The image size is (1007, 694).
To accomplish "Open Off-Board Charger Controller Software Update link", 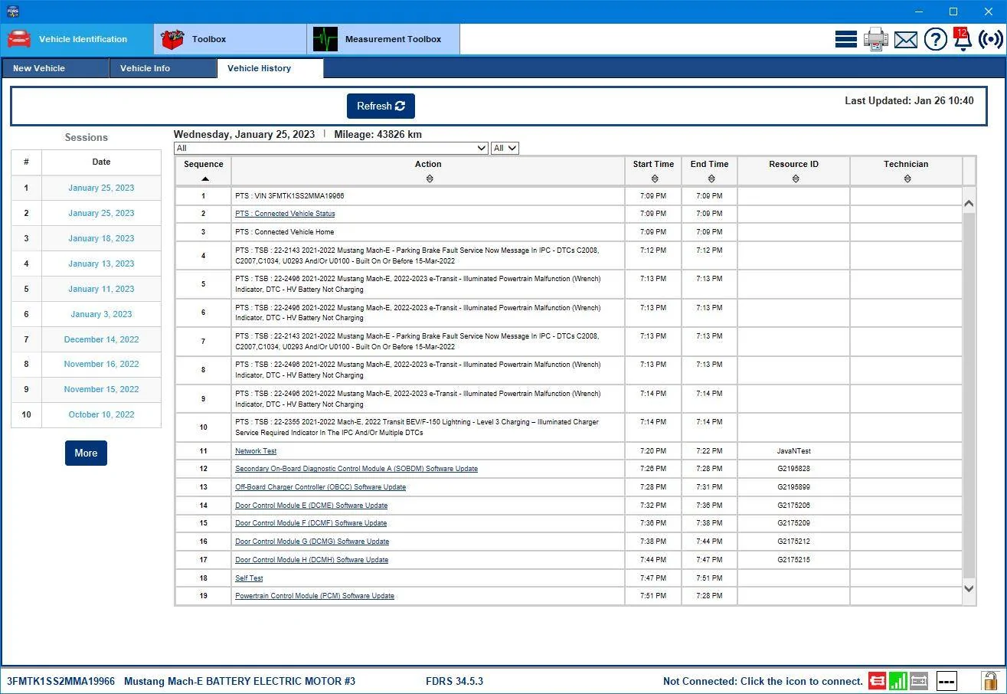I will coord(320,487).
